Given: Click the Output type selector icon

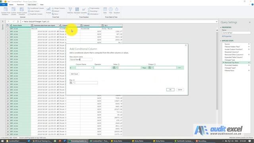Looking at the screenshot, I should 150,68.
